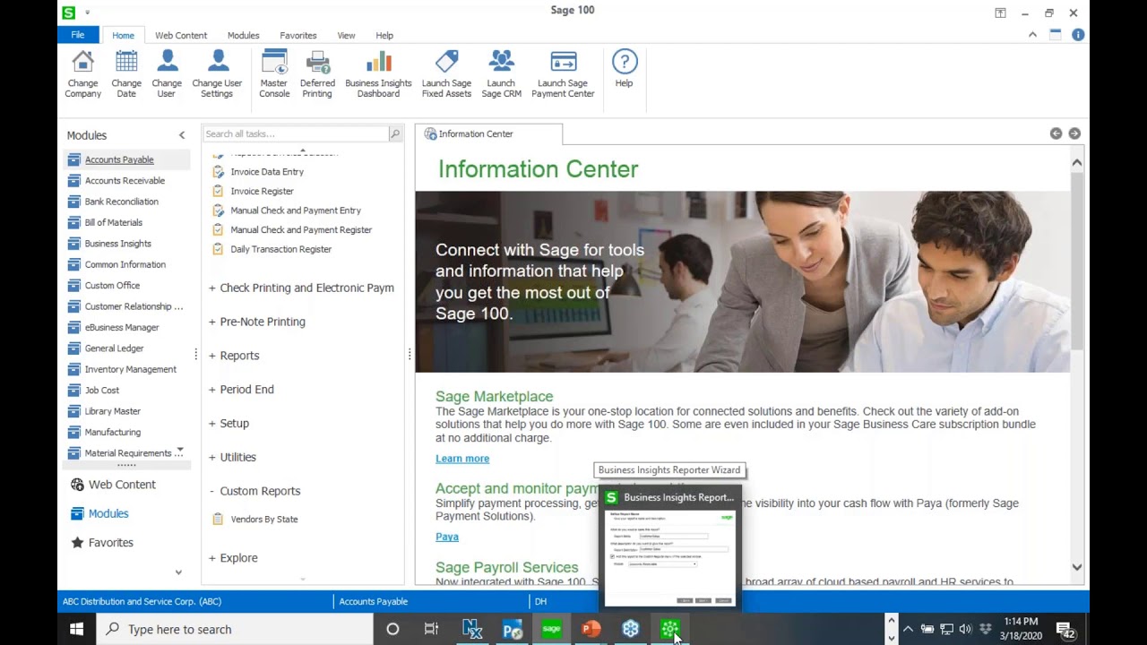Follow the Learn more link

coord(462,459)
